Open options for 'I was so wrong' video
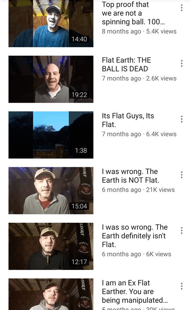Screen dimensions: 191x310 click(182, 230)
